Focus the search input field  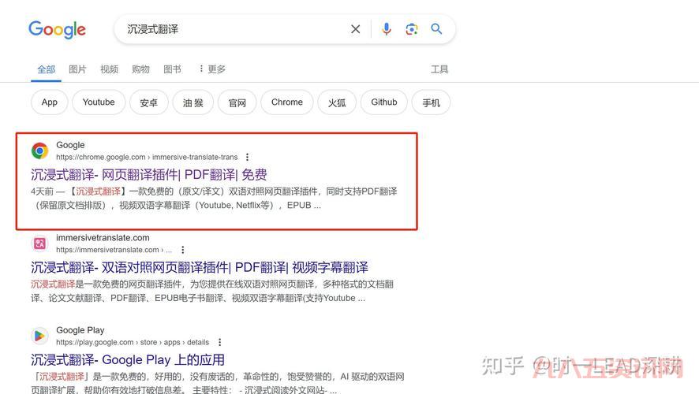point(233,29)
